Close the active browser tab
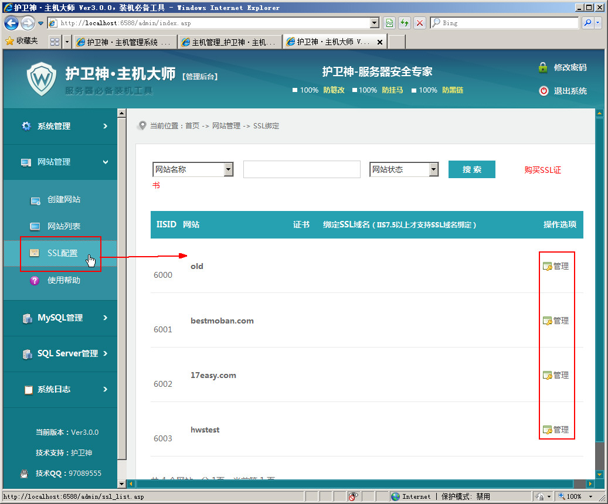 [x=380, y=42]
